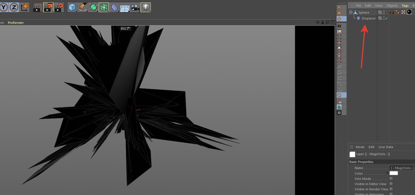Add a Floor environment object

point(124,7)
